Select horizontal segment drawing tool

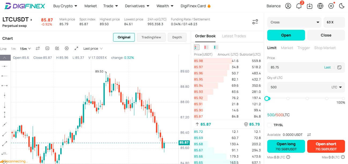click(5, 86)
